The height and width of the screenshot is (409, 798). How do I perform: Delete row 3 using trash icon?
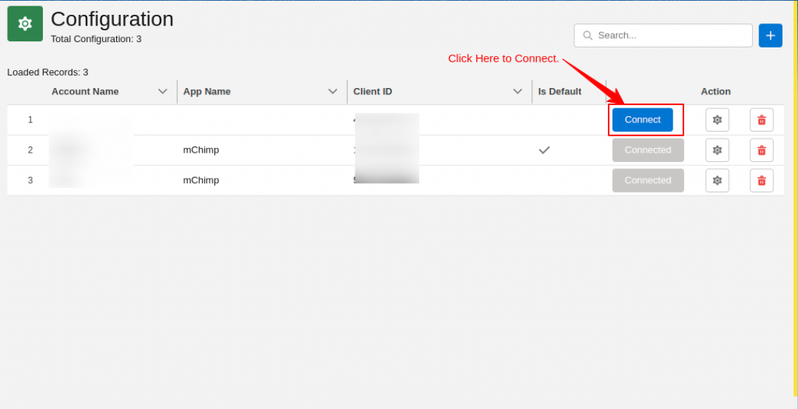[x=761, y=181]
